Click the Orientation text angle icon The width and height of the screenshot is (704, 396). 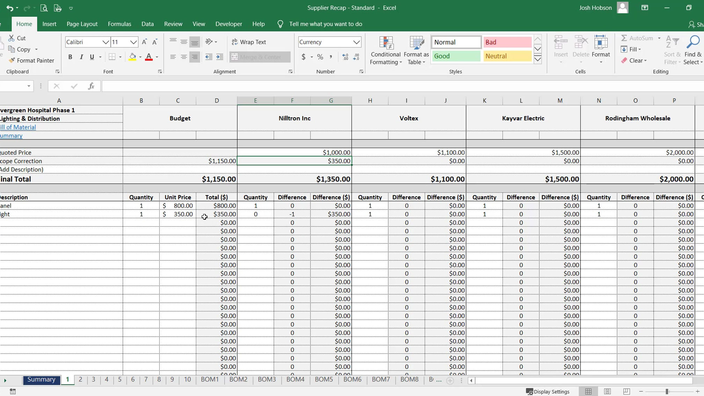tap(209, 42)
